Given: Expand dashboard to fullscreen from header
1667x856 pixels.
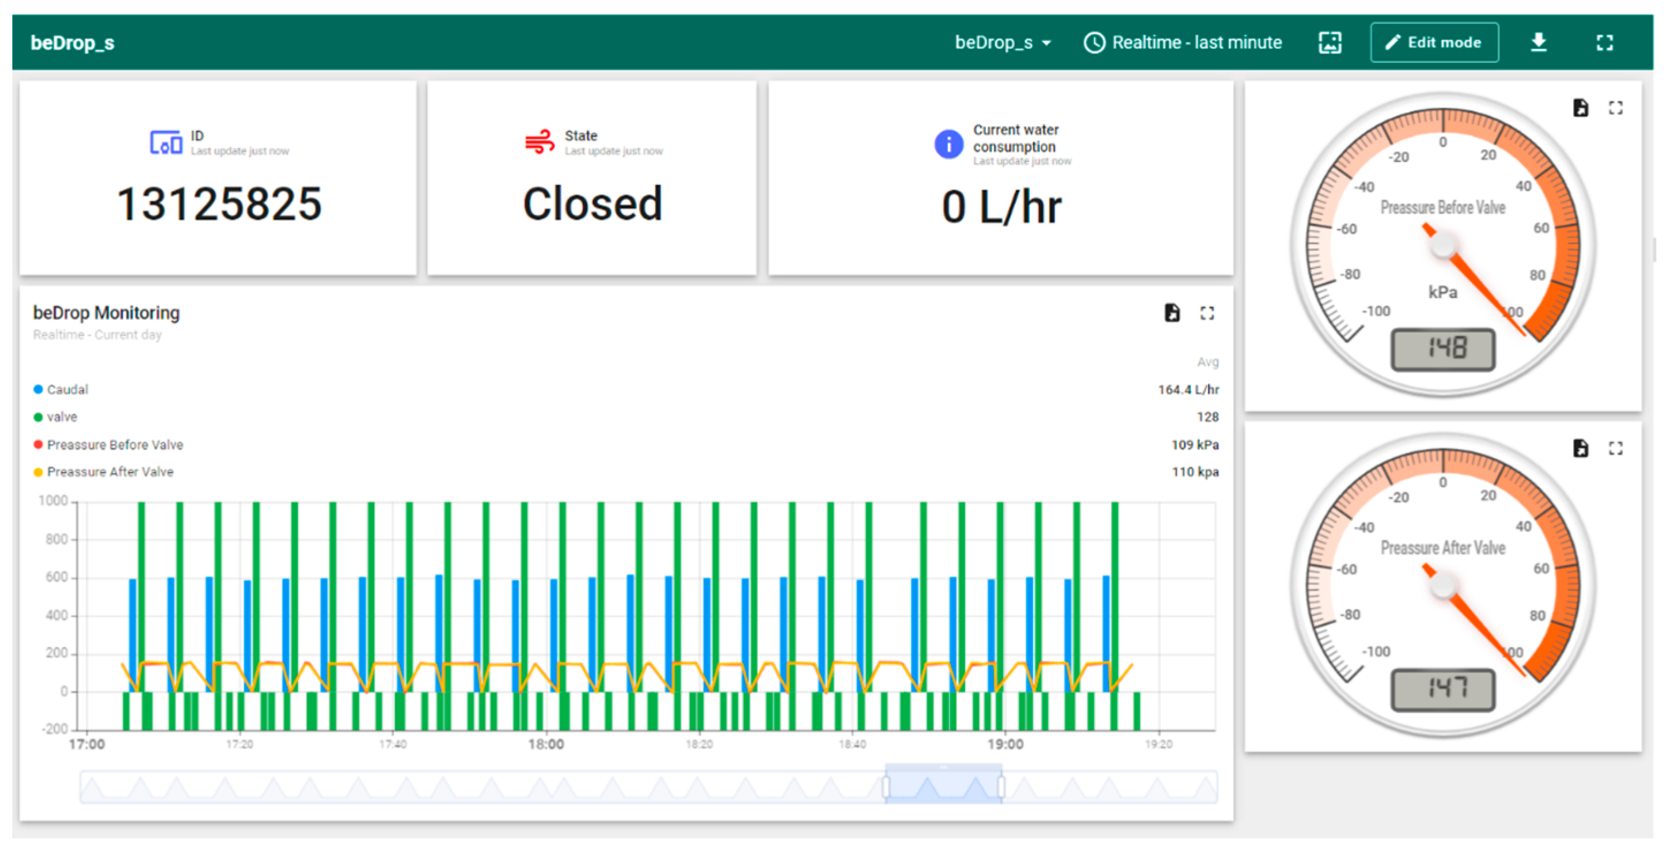Looking at the screenshot, I should pyautogui.click(x=1604, y=43).
